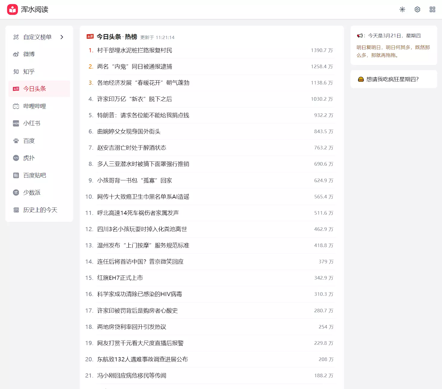Go to 百度 paw icon entry
This screenshot has height=389, width=442.
(16, 141)
